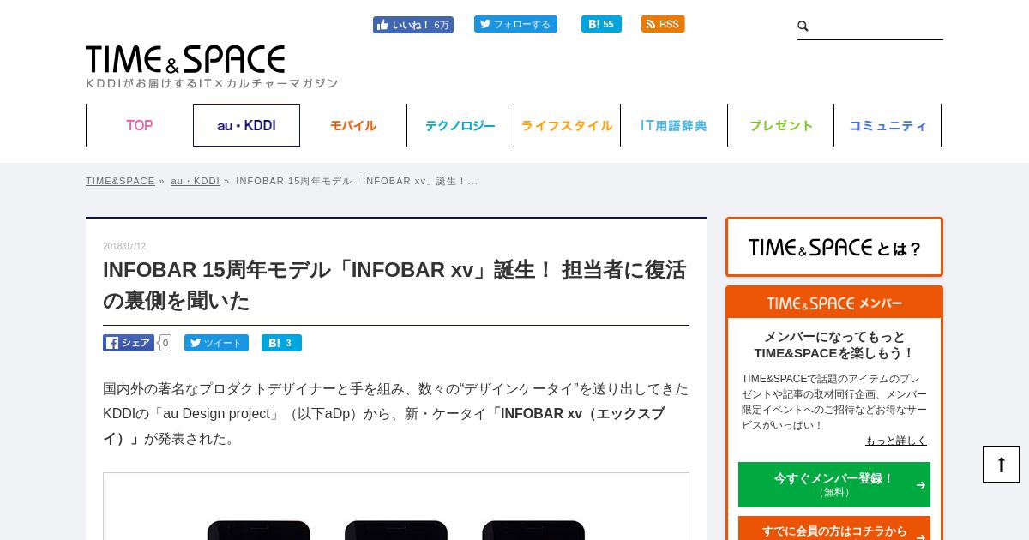This screenshot has width=1029, height=540.
Task: Click the Facebook share count 0 bubble
Action: tap(165, 343)
